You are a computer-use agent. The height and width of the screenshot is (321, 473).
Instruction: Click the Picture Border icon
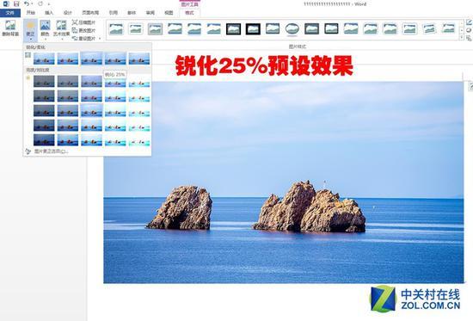click(x=469, y=22)
